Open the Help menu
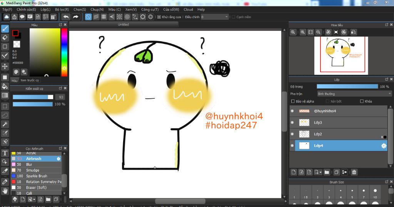Image resolution: width=394 pixels, height=207 pixels. click(201, 10)
